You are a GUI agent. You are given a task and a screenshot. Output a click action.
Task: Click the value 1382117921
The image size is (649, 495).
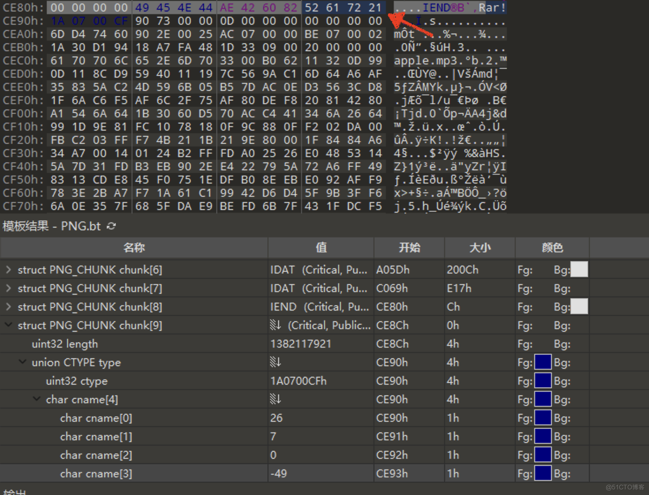(301, 344)
